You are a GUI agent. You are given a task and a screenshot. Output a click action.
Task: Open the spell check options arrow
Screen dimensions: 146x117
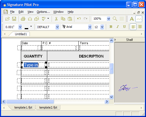[48, 19]
